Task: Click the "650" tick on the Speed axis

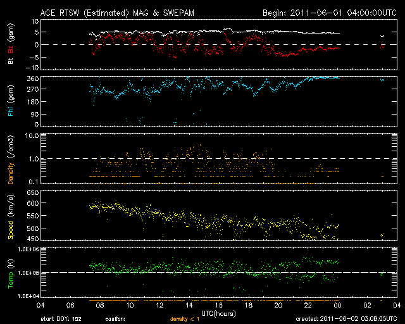Action: (33, 192)
